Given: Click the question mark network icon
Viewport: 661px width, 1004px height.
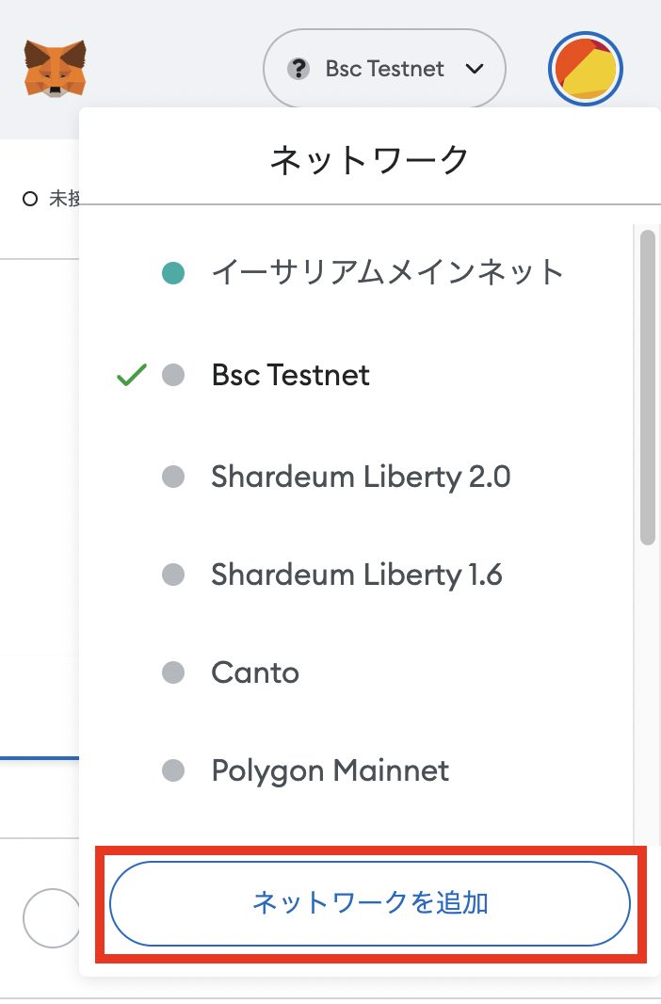Looking at the screenshot, I should 298,69.
